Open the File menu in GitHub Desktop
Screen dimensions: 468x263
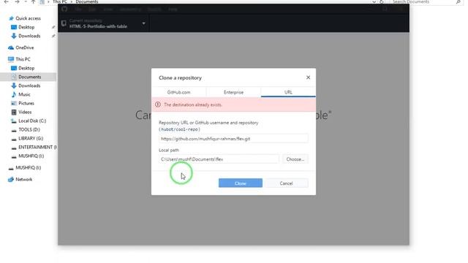click(78, 9)
